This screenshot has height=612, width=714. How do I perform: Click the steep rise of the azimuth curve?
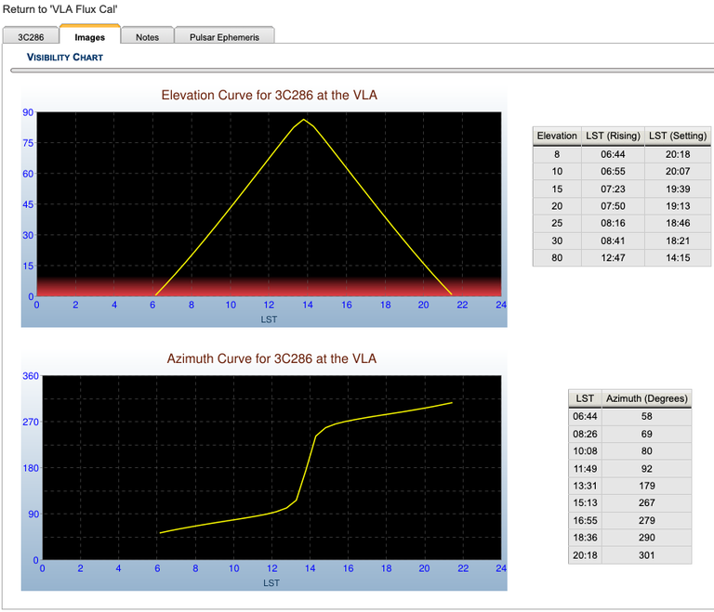307,469
